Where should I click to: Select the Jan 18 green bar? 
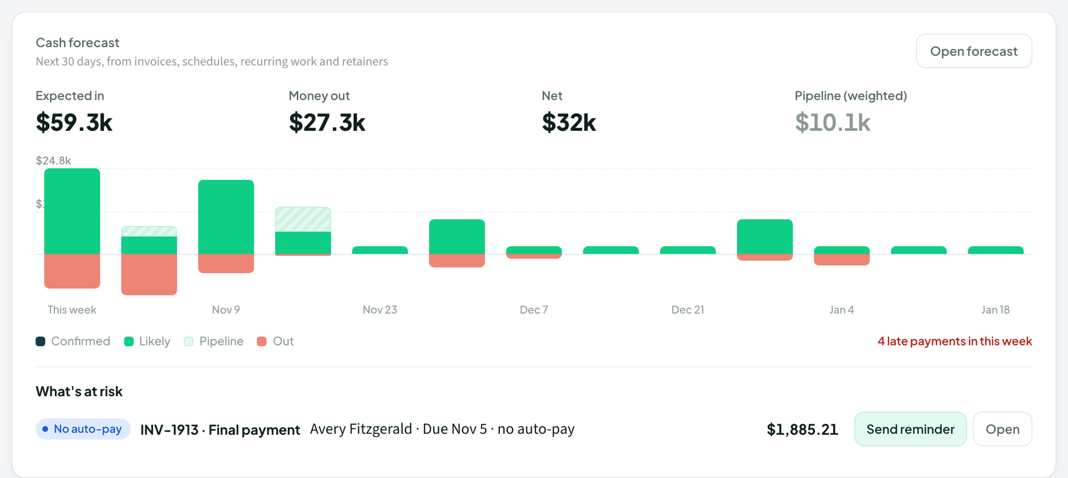tap(996, 250)
